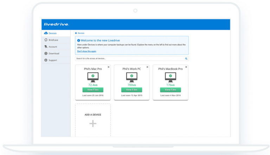Remove Phil's Work PC device card
Image resolution: width=270 pixels, height=155 pixels.
click(147, 67)
